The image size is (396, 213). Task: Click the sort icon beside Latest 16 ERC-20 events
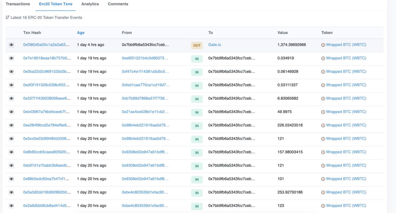pos(7,17)
